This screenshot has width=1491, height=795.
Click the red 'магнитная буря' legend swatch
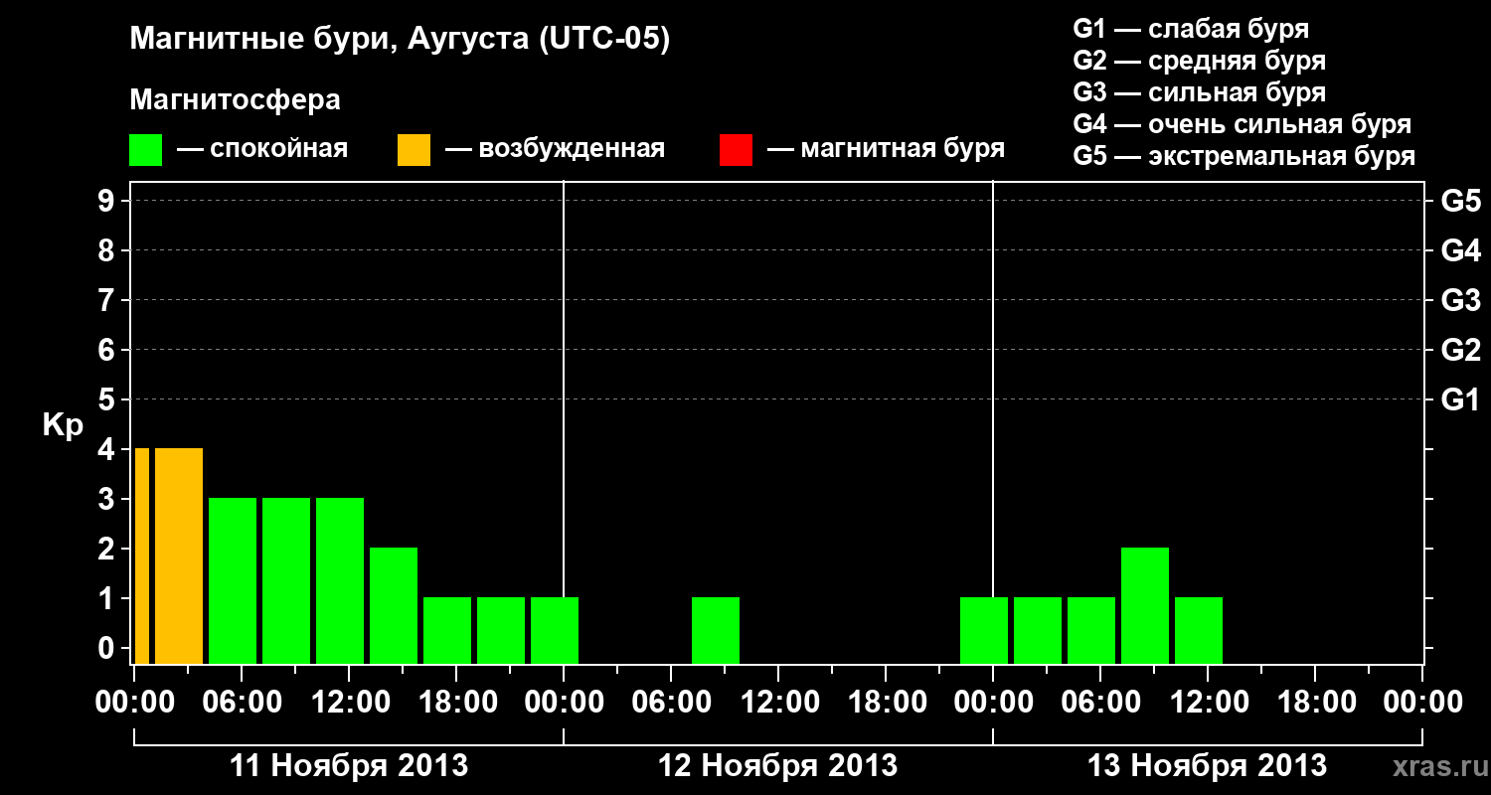(x=736, y=150)
